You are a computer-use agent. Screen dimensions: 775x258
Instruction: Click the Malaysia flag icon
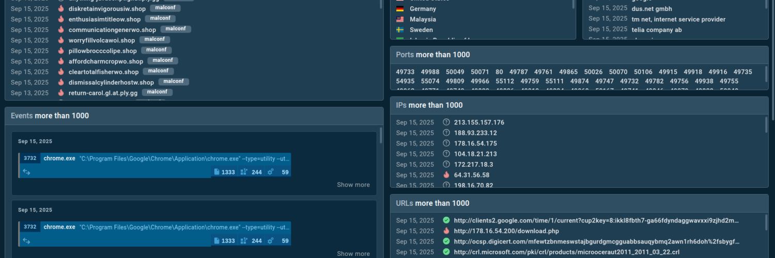click(x=400, y=19)
